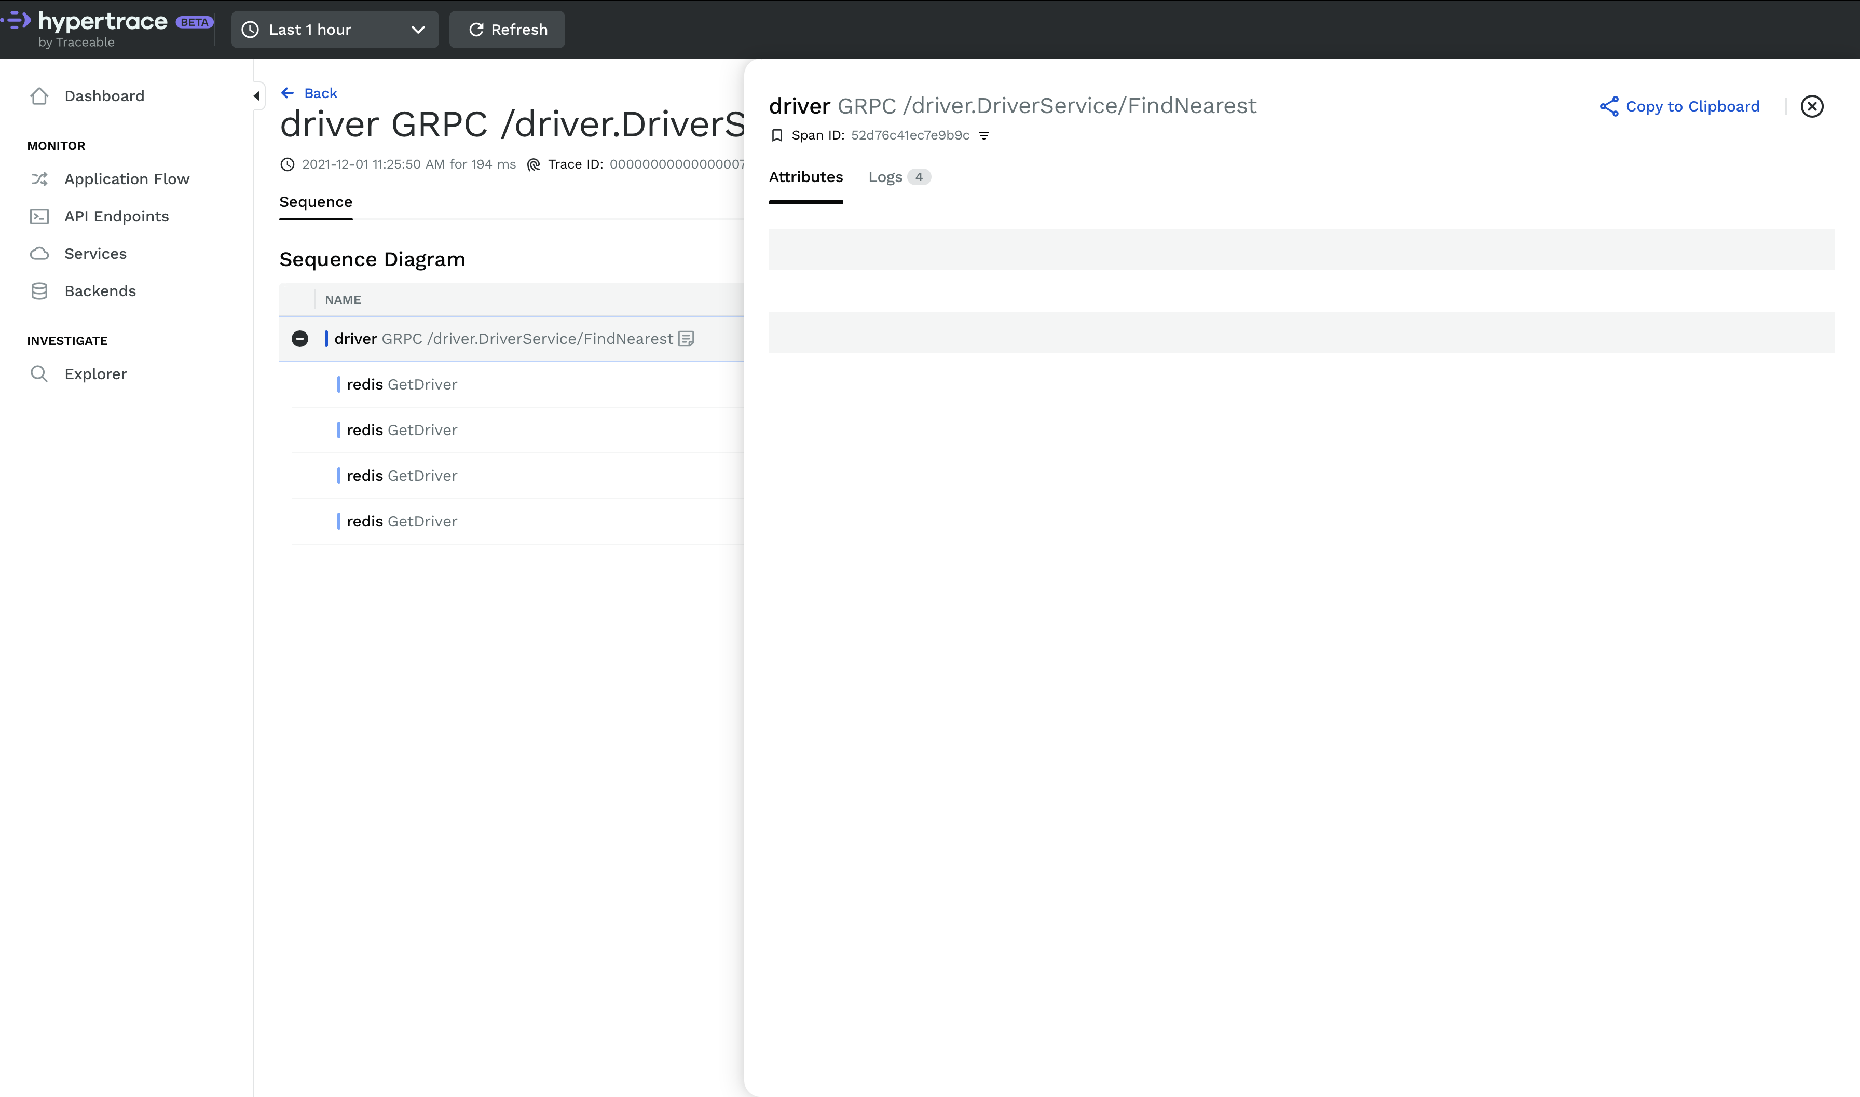Open the Backends section
Viewport: 1860px width, 1097px height.
point(100,291)
